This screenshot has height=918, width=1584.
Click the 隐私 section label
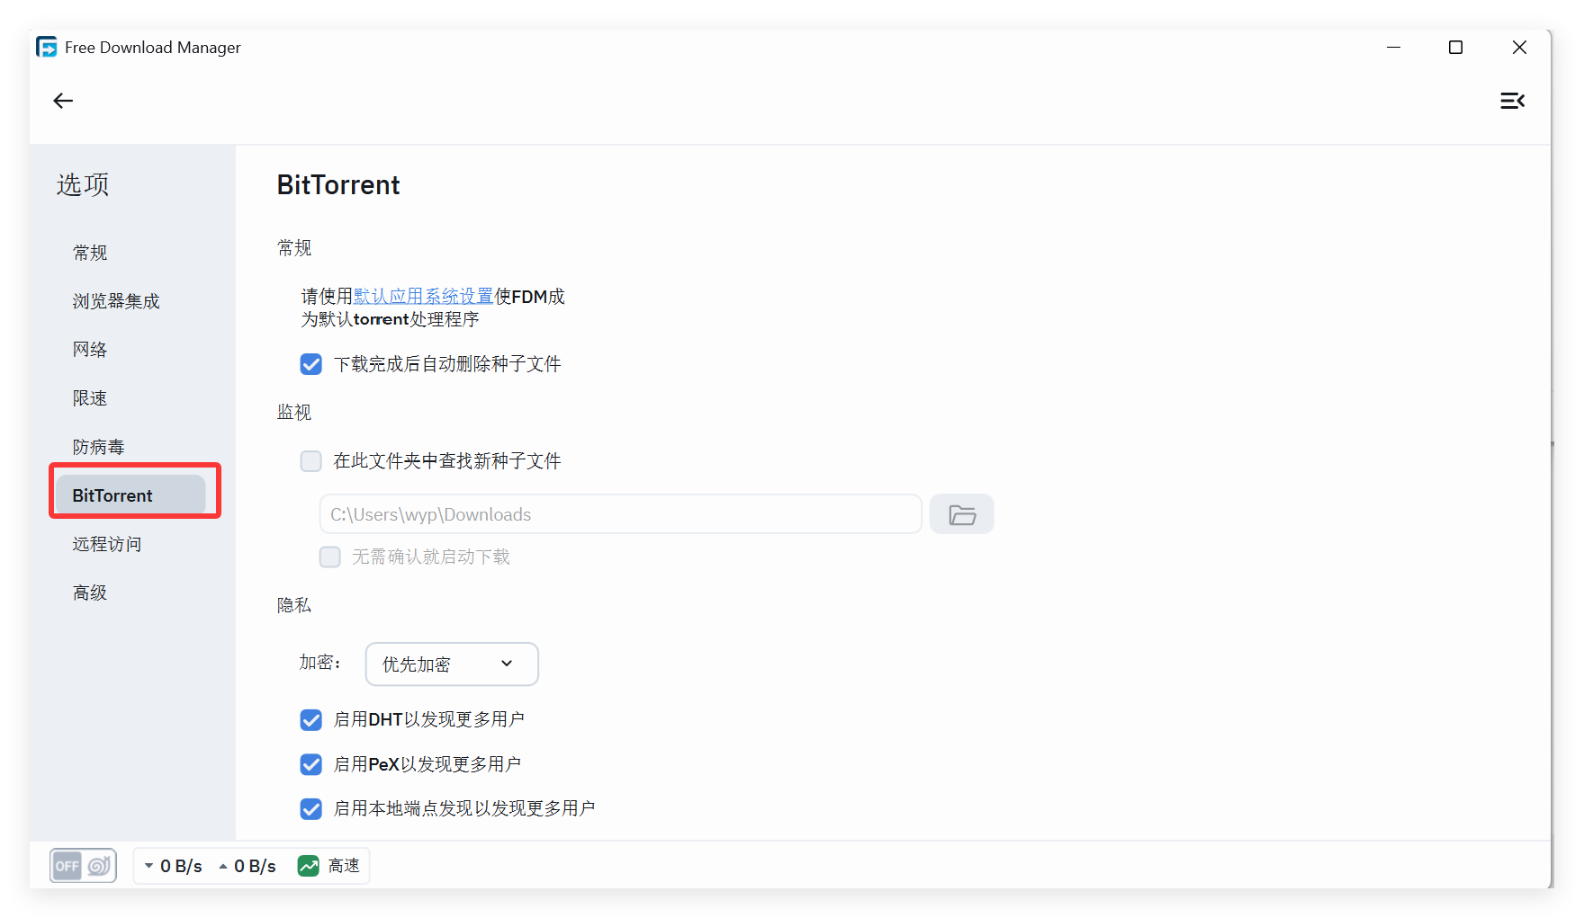point(294,606)
